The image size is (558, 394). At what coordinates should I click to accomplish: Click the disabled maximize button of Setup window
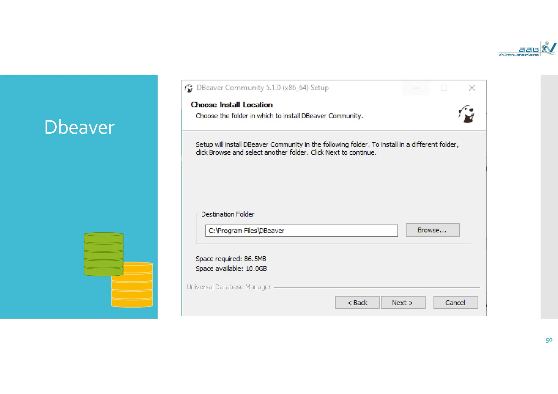(x=444, y=88)
